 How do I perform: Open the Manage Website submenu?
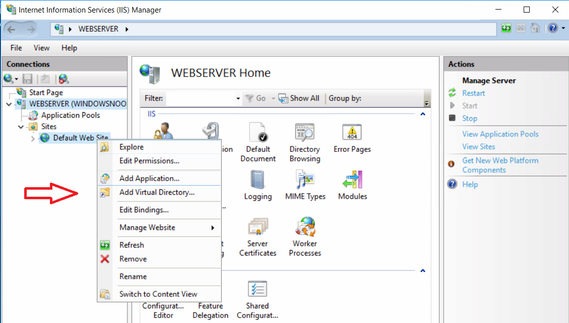[x=159, y=227]
